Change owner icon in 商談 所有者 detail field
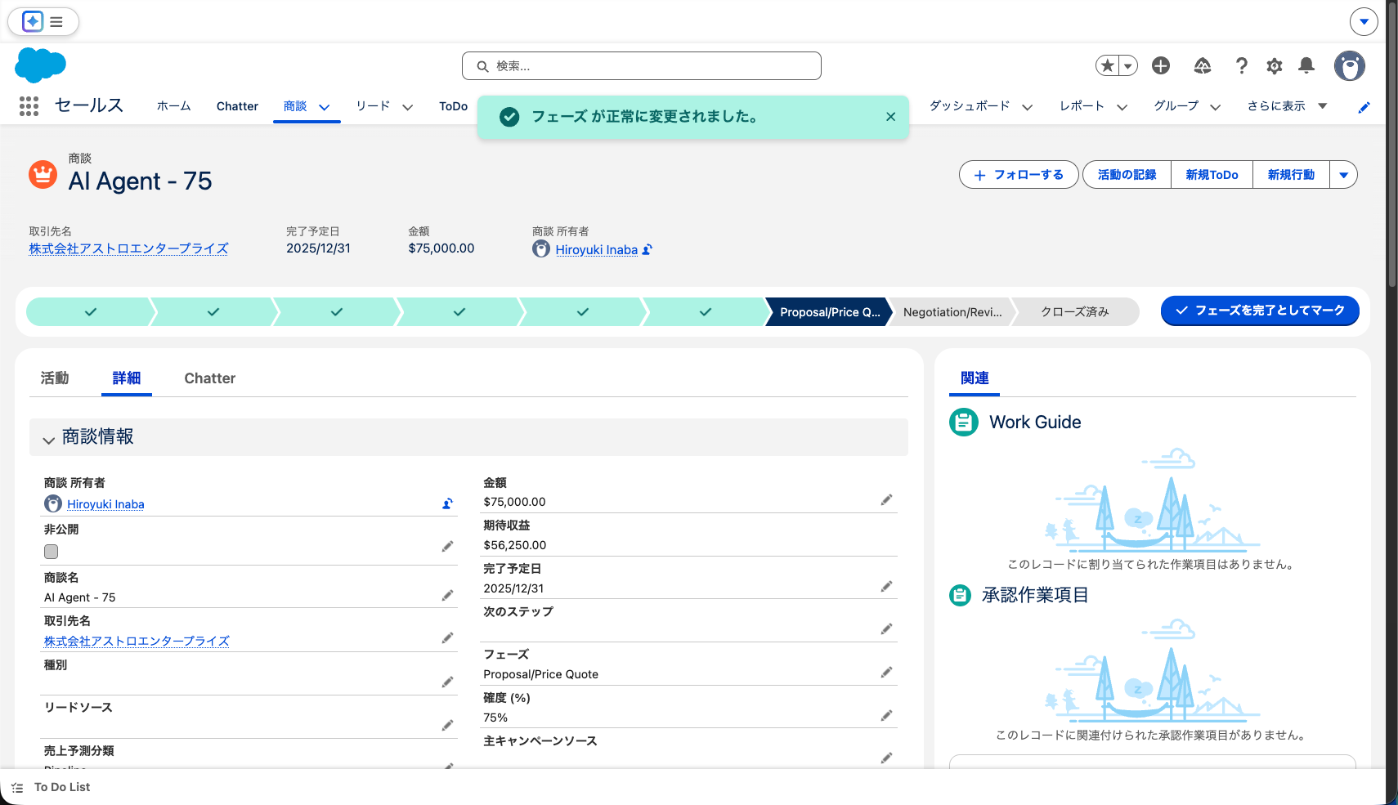1398x805 pixels. 448,503
